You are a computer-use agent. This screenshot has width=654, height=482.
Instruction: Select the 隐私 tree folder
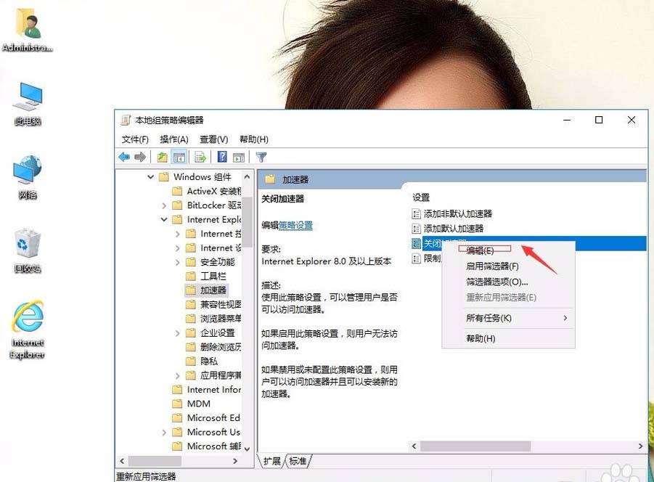pyautogui.click(x=202, y=361)
